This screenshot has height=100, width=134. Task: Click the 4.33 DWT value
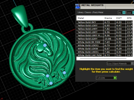tap(119, 22)
